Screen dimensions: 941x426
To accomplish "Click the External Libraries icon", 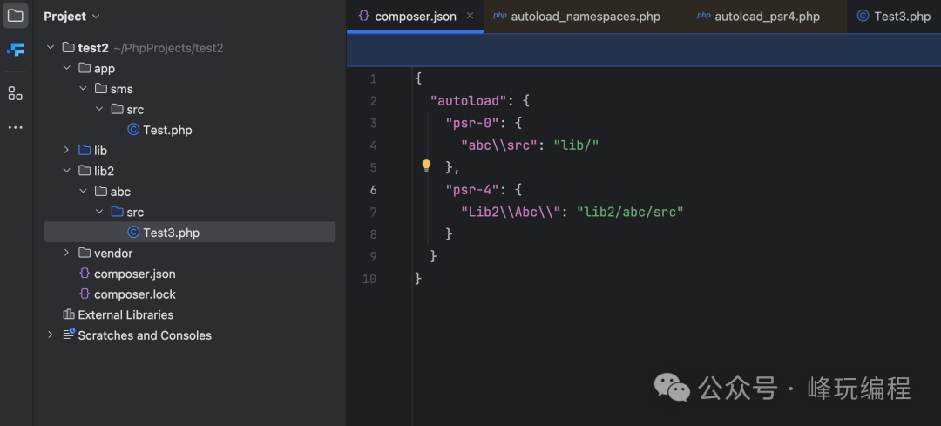I will tap(68, 314).
